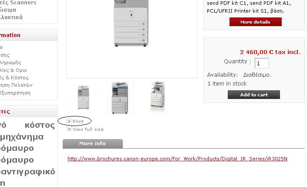The image size is (307, 187).
Task: Open the main product copier image
Action: pyautogui.click(x=131, y=24)
